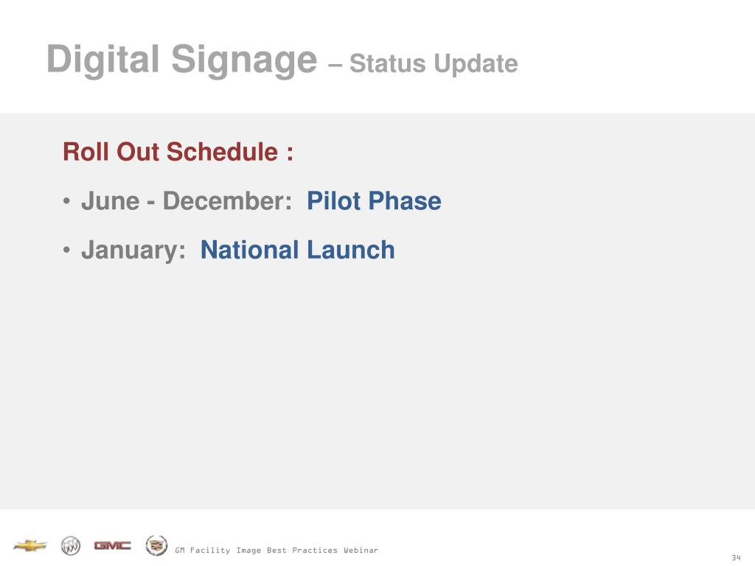
Task: Click the red GMC logo
Action: click(112, 545)
